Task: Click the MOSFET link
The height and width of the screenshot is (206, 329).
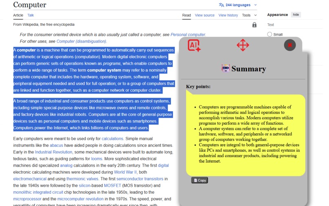Action: (x=113, y=186)
